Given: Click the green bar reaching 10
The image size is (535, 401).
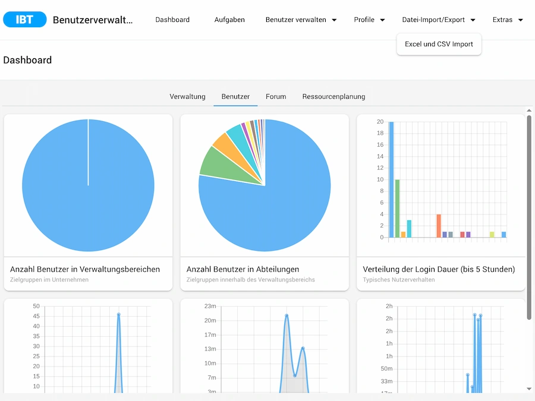Looking at the screenshot, I should (397, 209).
